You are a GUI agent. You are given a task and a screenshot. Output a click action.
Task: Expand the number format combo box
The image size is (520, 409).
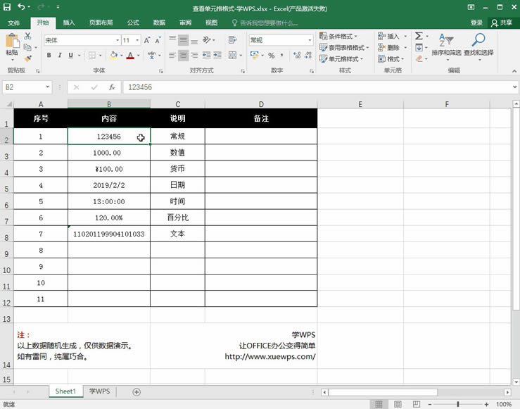(310, 41)
